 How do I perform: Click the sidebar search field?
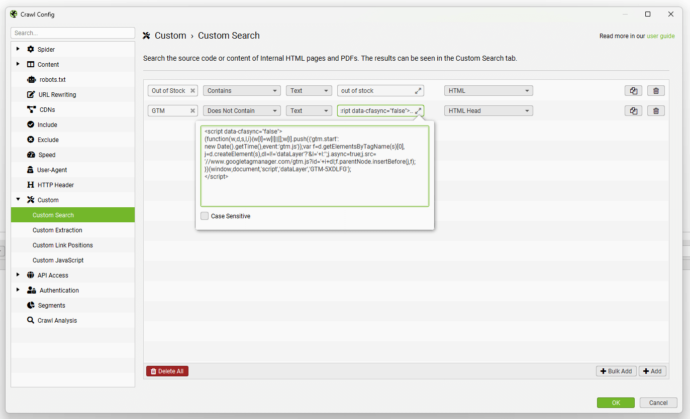point(72,33)
